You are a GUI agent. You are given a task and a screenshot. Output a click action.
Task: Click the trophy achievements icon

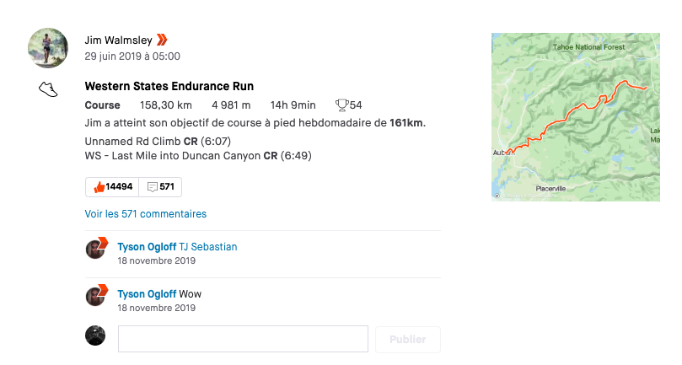[x=341, y=105]
